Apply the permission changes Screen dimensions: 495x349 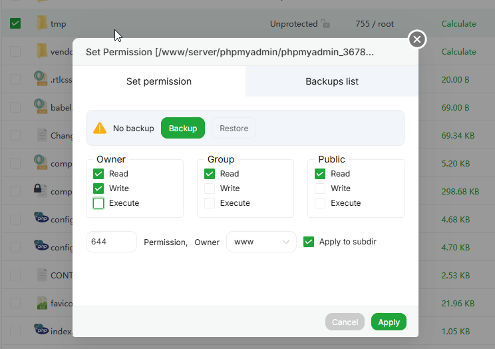pos(389,322)
